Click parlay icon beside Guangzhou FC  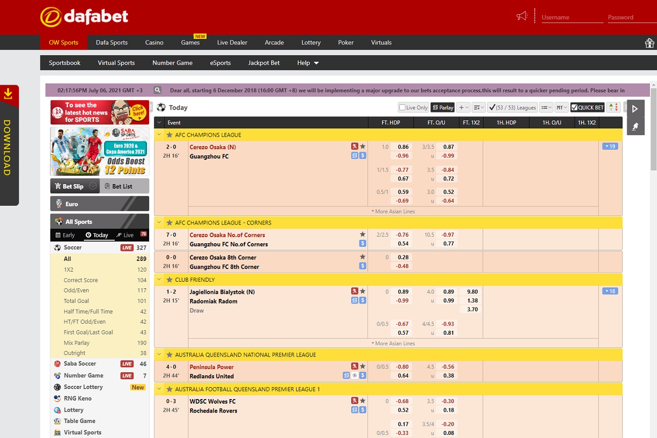click(355, 156)
